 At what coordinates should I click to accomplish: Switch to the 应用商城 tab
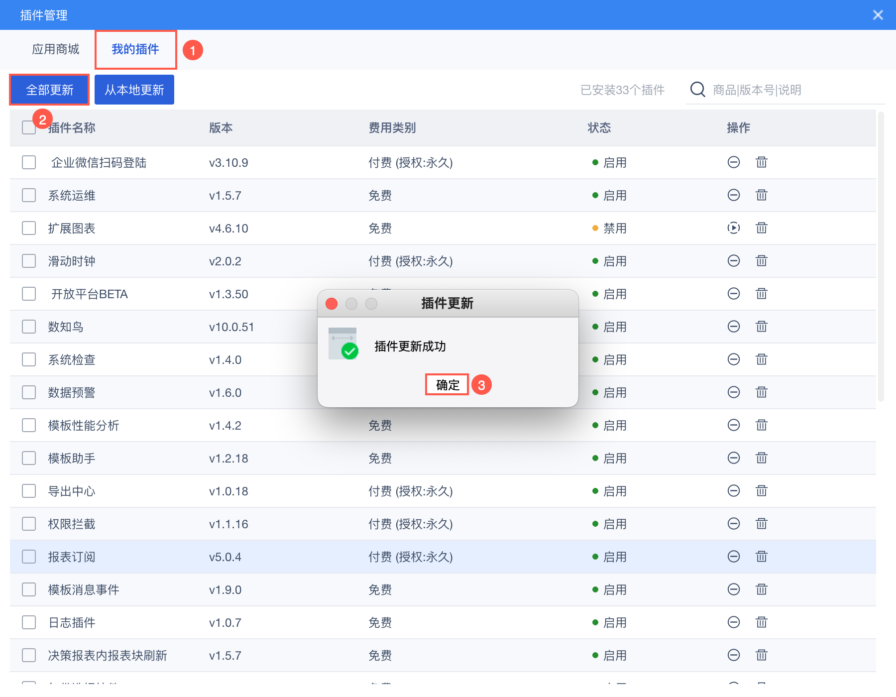point(56,49)
